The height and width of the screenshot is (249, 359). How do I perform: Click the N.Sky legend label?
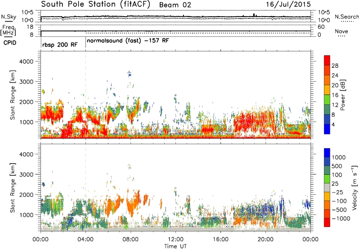pyautogui.click(x=9, y=17)
